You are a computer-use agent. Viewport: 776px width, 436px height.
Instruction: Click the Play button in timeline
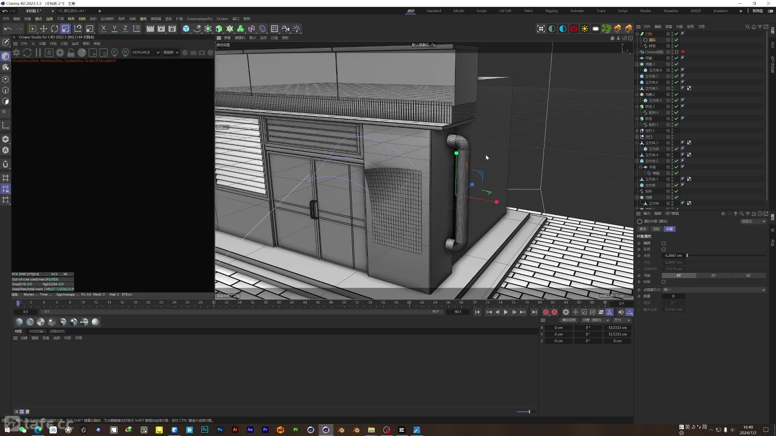click(x=506, y=312)
